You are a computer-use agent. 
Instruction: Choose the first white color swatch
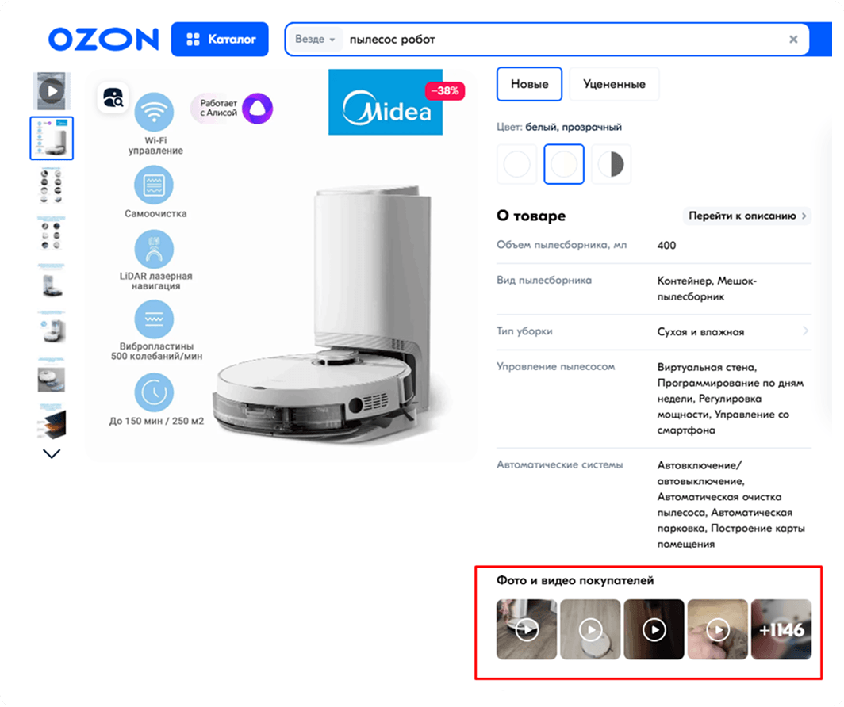tap(516, 164)
